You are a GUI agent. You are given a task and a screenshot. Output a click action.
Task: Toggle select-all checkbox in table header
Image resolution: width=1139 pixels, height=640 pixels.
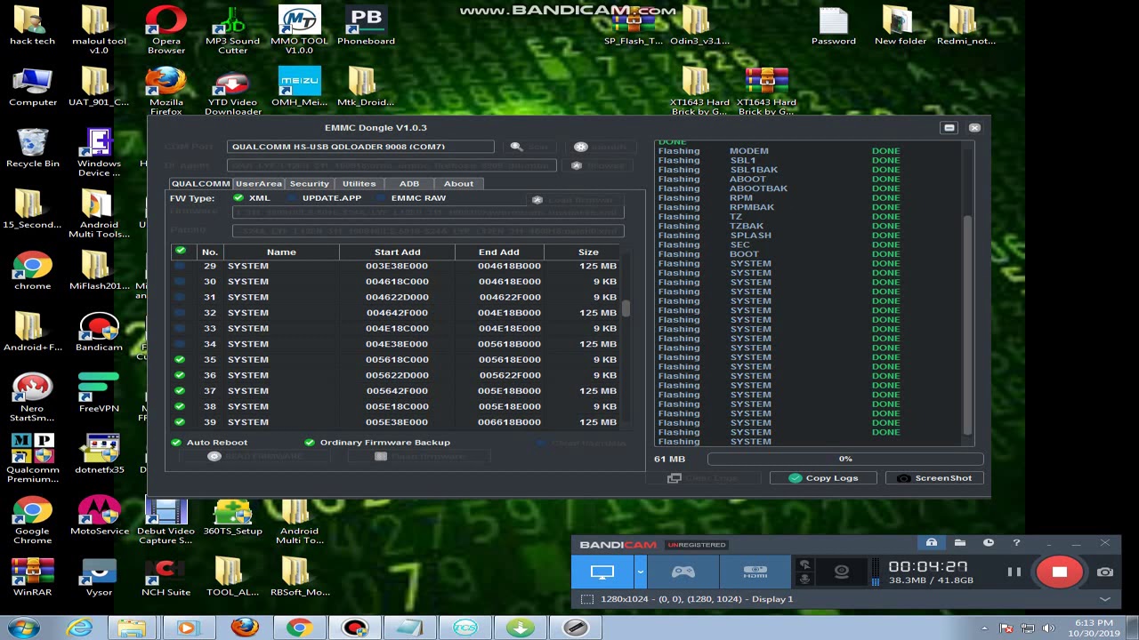pos(181,252)
